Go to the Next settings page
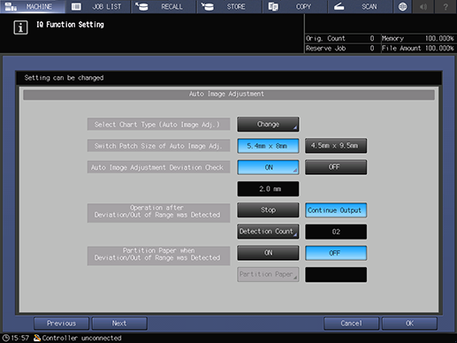This screenshot has height=343, width=457. (119, 324)
